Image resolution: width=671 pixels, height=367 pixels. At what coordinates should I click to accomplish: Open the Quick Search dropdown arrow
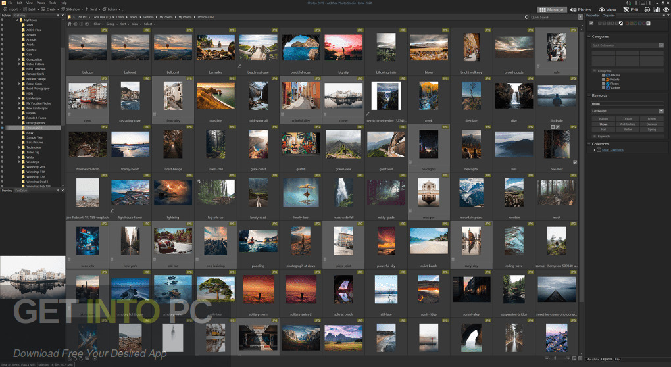click(580, 17)
